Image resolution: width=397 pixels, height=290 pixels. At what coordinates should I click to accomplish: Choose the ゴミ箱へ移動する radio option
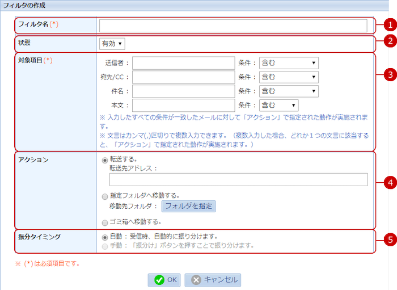[105, 222]
